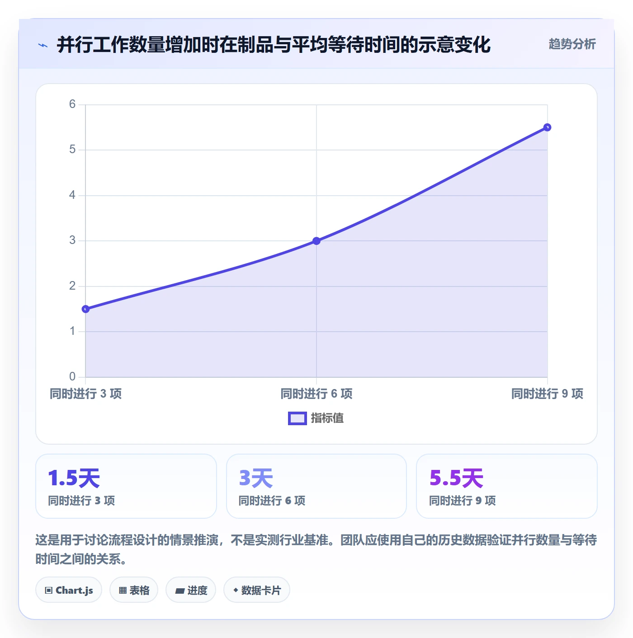This screenshot has height=638, width=633.
Task: Click the y-axis value 0
Action: pos(72,376)
